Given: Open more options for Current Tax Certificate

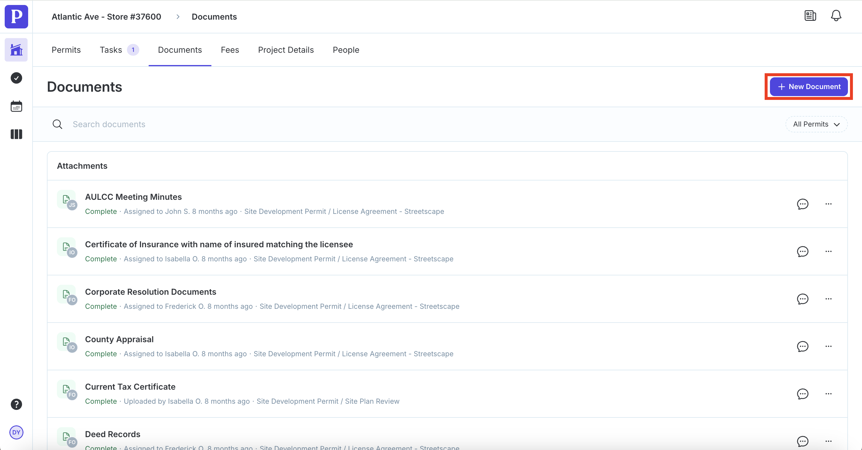Looking at the screenshot, I should click(x=828, y=394).
